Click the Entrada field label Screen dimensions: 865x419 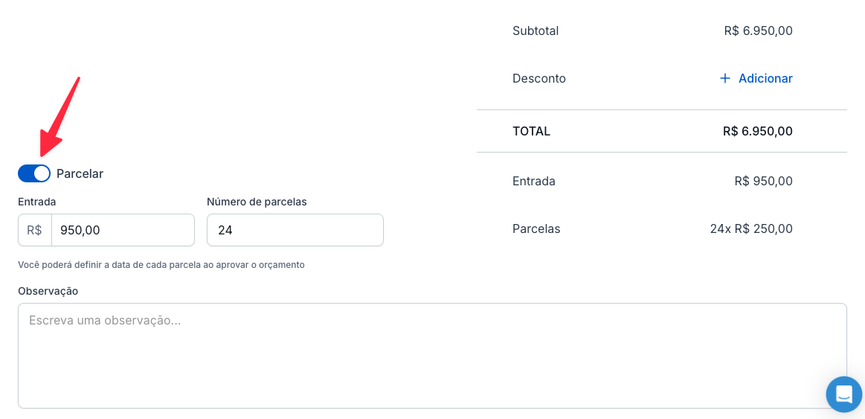(x=37, y=202)
